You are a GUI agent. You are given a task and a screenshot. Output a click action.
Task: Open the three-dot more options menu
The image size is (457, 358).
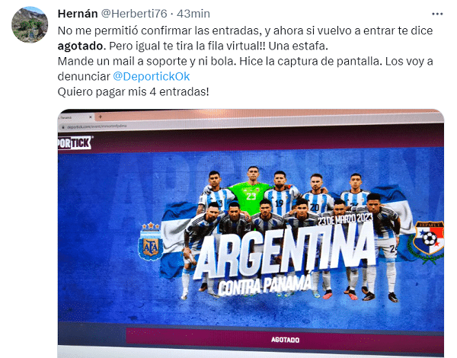(437, 14)
